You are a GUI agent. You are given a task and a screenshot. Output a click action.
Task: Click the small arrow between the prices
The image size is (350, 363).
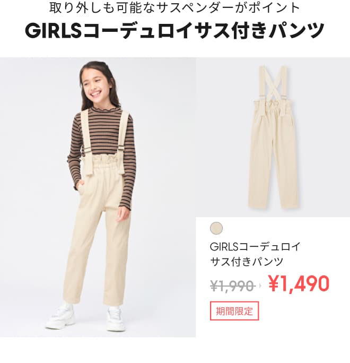(260, 286)
